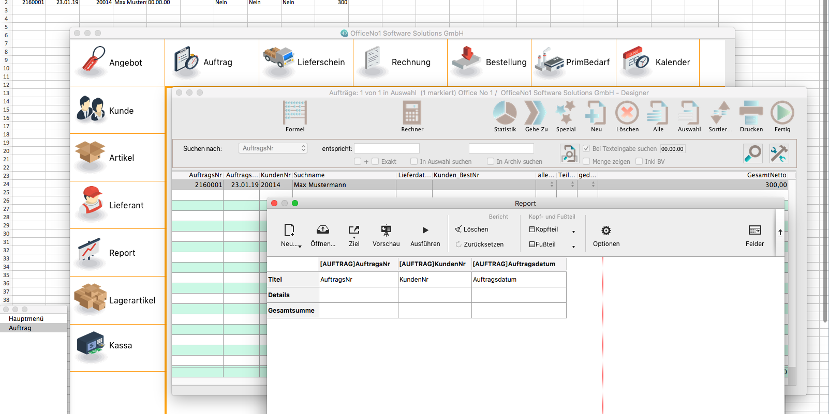This screenshot has height=414, width=829.
Task: Open the Report section in sidebar
Action: (x=117, y=253)
